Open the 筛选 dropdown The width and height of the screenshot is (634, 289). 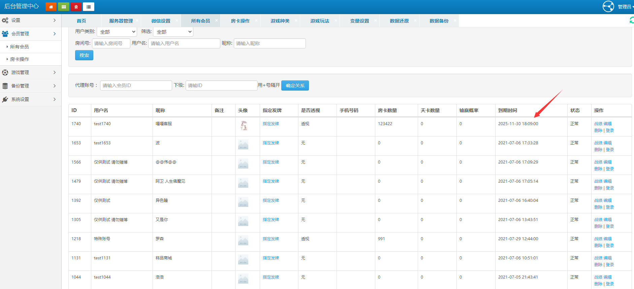click(173, 32)
